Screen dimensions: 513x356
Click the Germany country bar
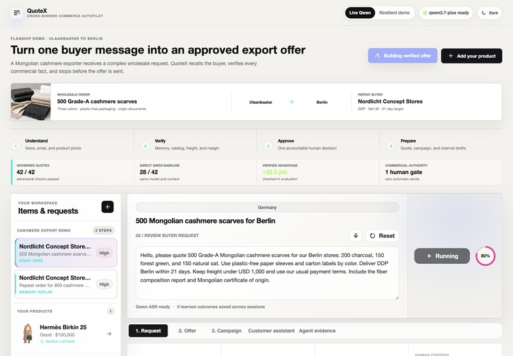point(267,207)
